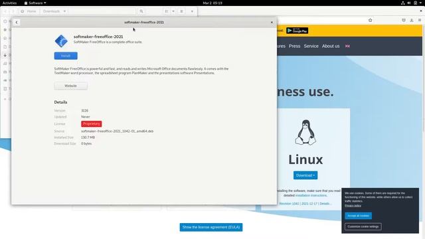Click the Google Play badge
This screenshot has width=425, height=239.
coord(297,31)
